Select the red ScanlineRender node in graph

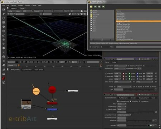coord(52,103)
